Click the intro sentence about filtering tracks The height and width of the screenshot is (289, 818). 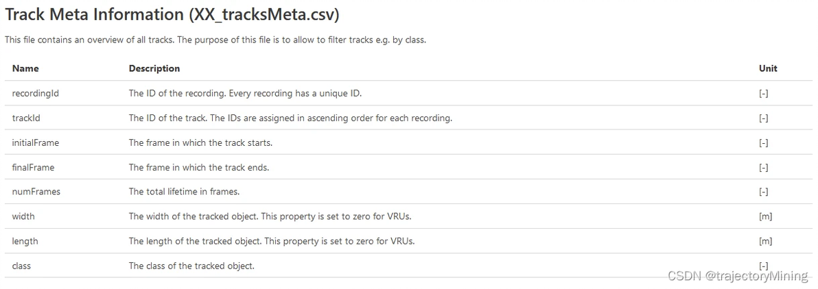[x=215, y=40]
